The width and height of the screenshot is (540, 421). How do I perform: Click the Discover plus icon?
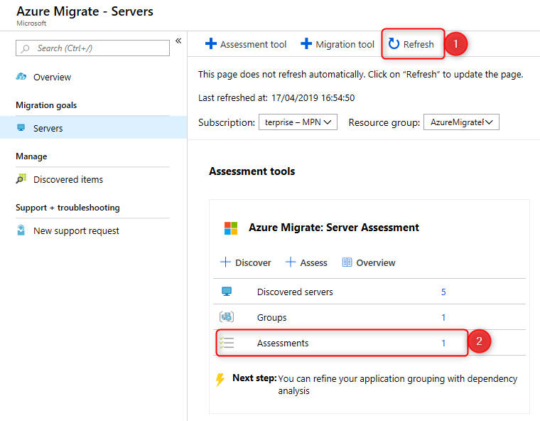[x=225, y=262]
